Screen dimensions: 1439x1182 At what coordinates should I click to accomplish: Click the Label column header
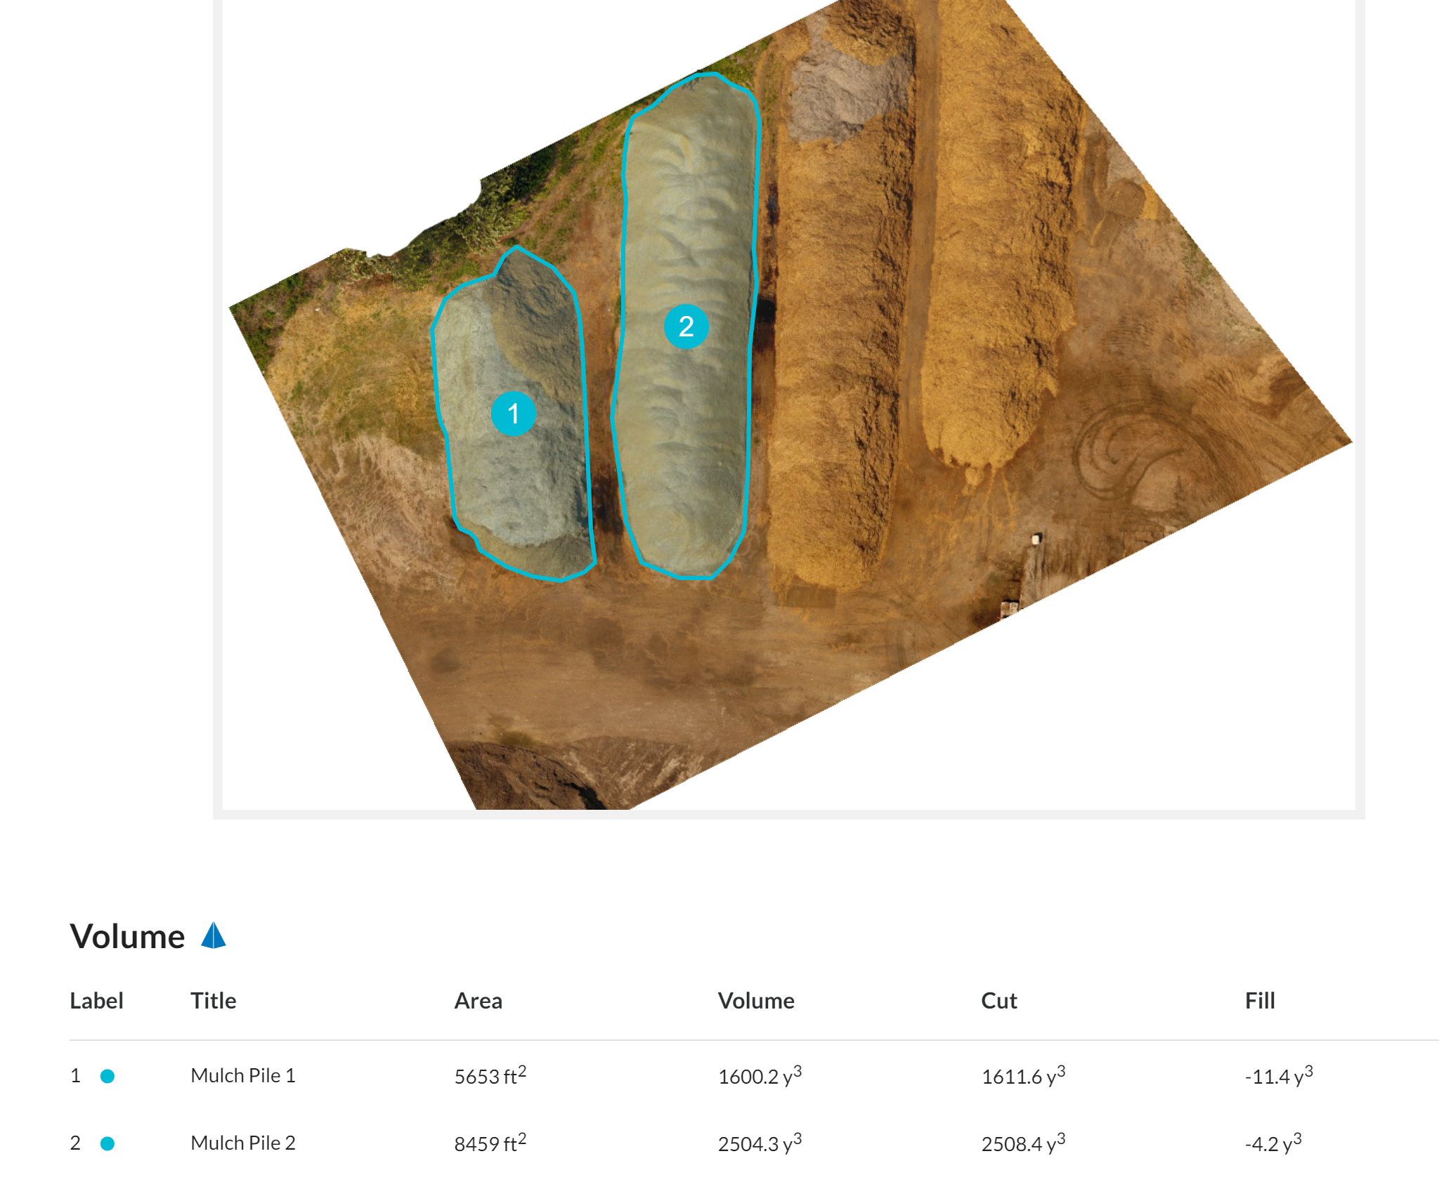pyautogui.click(x=96, y=1000)
